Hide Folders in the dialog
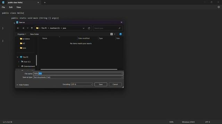Viewport: 222px width, 124px height. [23, 85]
